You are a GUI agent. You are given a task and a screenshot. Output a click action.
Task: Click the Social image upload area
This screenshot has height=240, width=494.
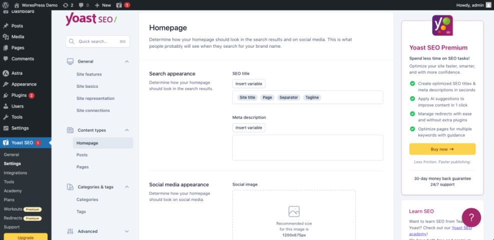[294, 215]
